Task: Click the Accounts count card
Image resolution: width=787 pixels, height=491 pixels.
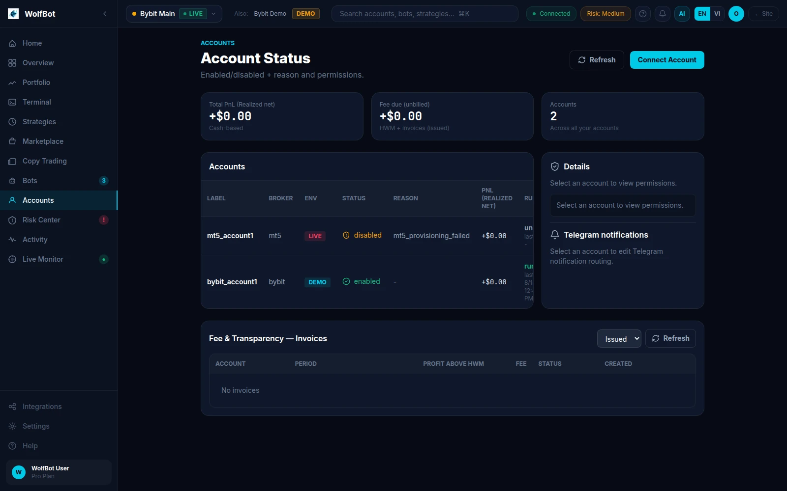Action: 623,116
